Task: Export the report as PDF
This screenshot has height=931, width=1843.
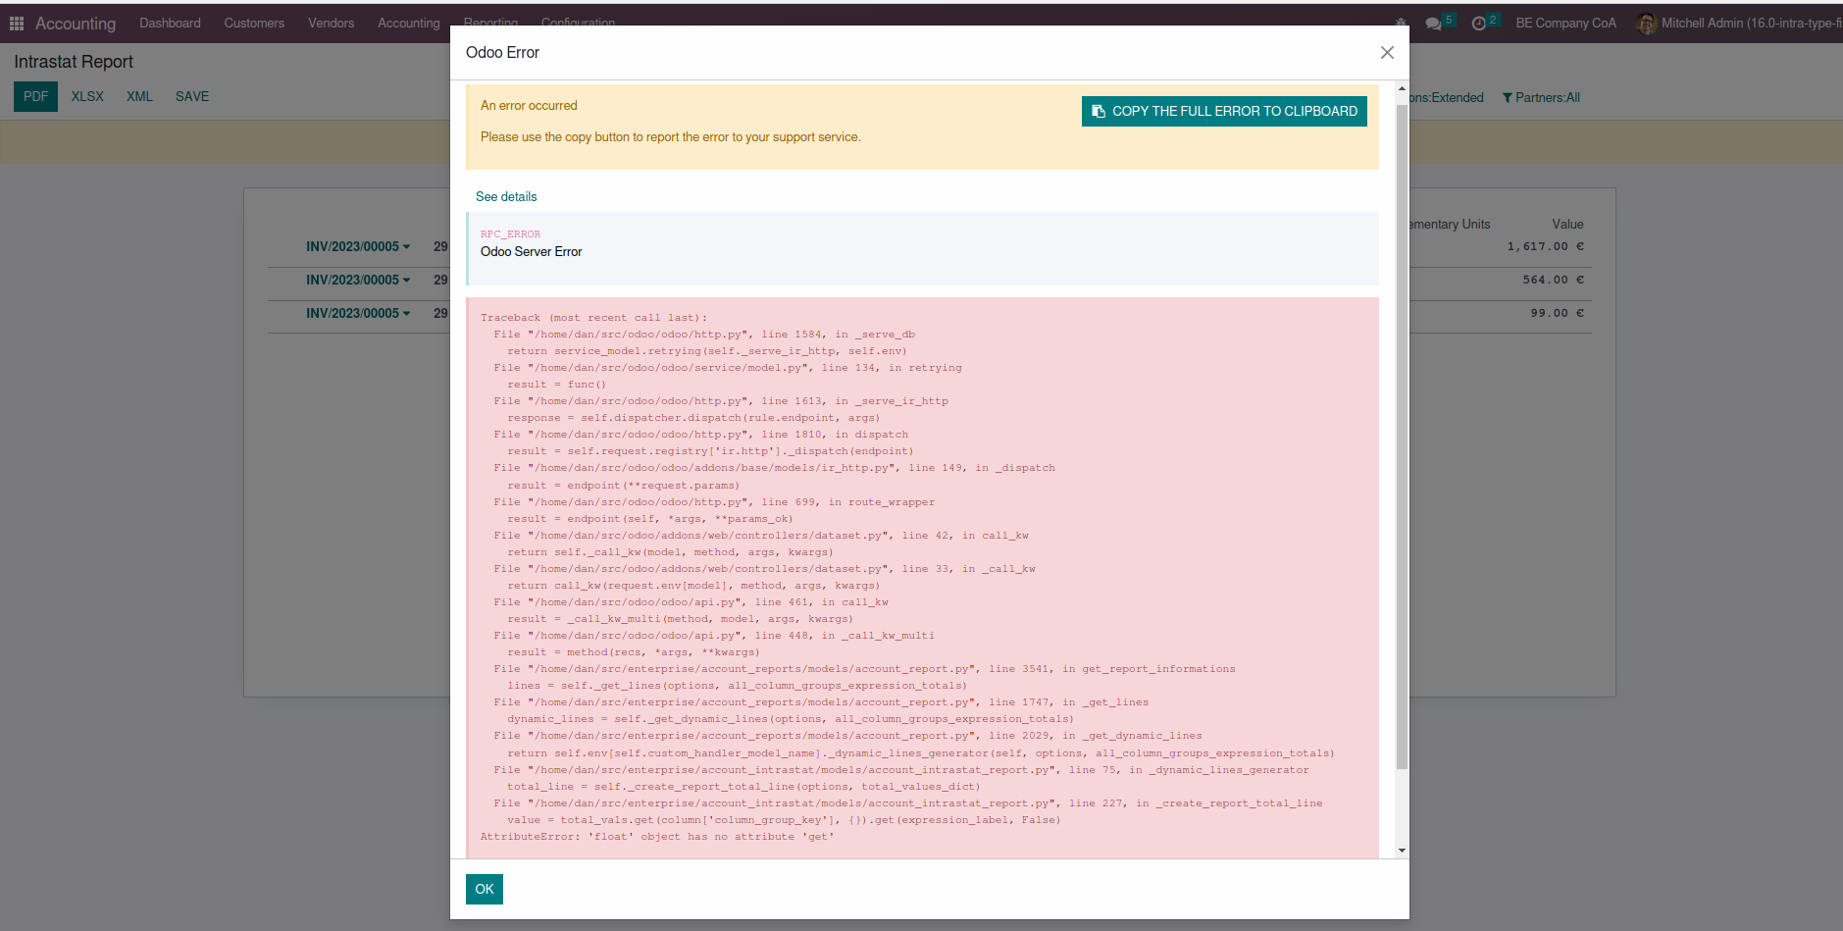Action: 36,96
